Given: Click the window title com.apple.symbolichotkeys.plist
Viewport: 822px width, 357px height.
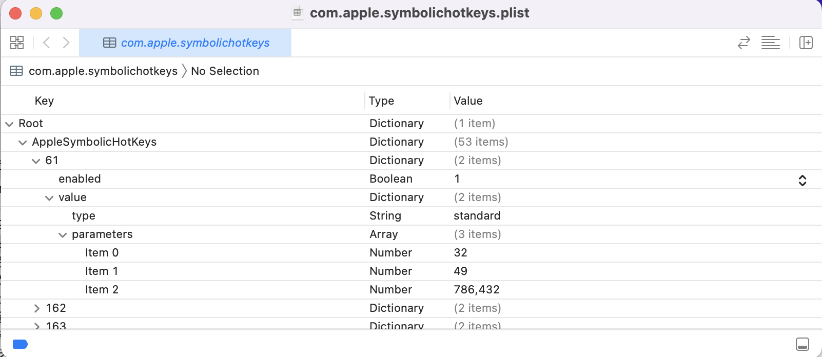Looking at the screenshot, I should pyautogui.click(x=419, y=13).
